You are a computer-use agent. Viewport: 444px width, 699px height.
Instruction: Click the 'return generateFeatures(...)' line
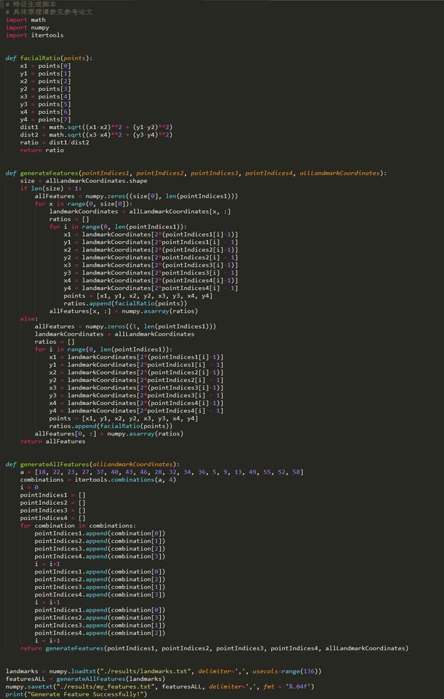pyautogui.click(x=214, y=648)
